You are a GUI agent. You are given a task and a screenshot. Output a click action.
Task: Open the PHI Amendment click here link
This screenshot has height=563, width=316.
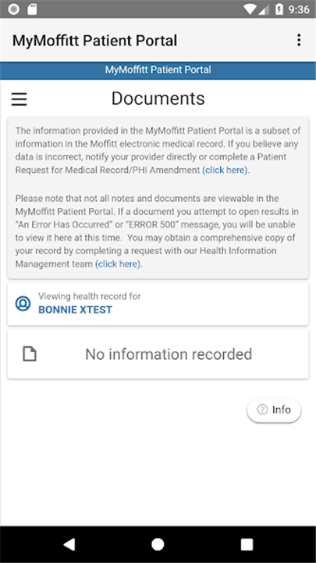[225, 170]
